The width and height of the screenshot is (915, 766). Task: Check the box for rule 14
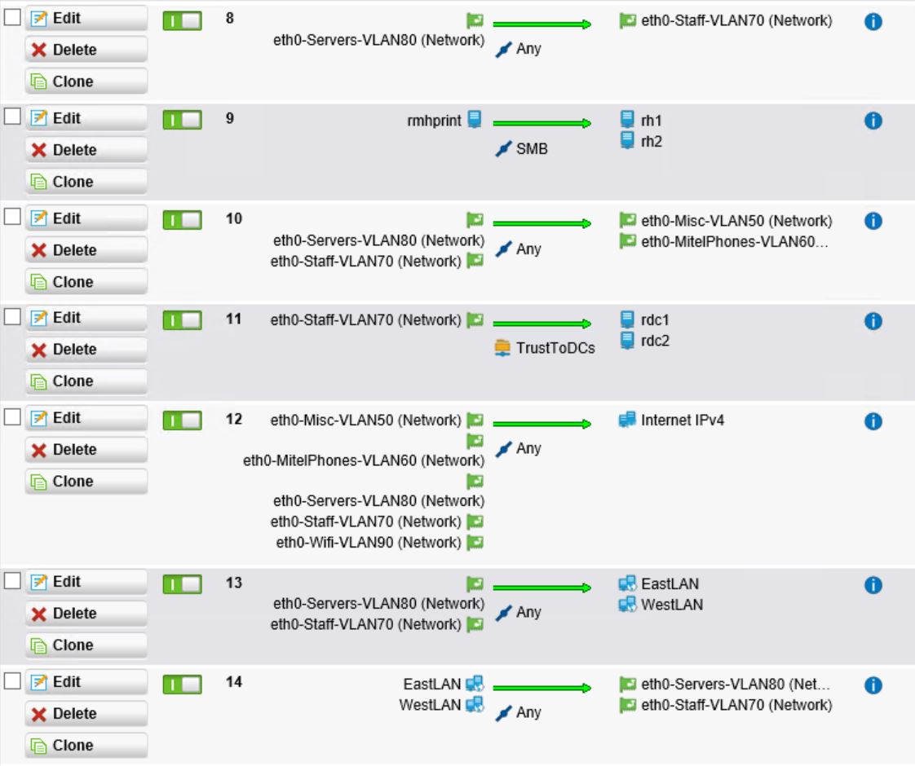pos(12,681)
